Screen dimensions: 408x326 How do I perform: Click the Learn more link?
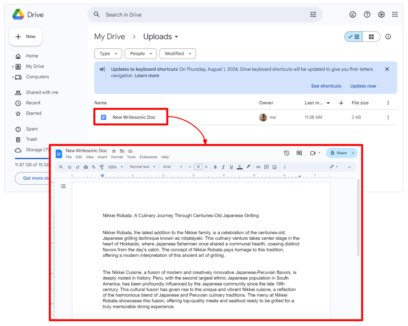(x=147, y=76)
